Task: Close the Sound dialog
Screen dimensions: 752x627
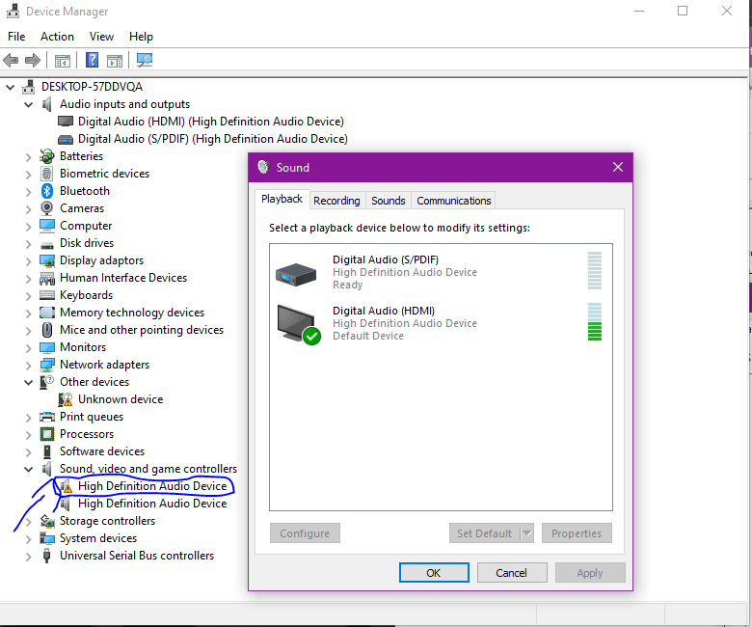Action: (618, 167)
